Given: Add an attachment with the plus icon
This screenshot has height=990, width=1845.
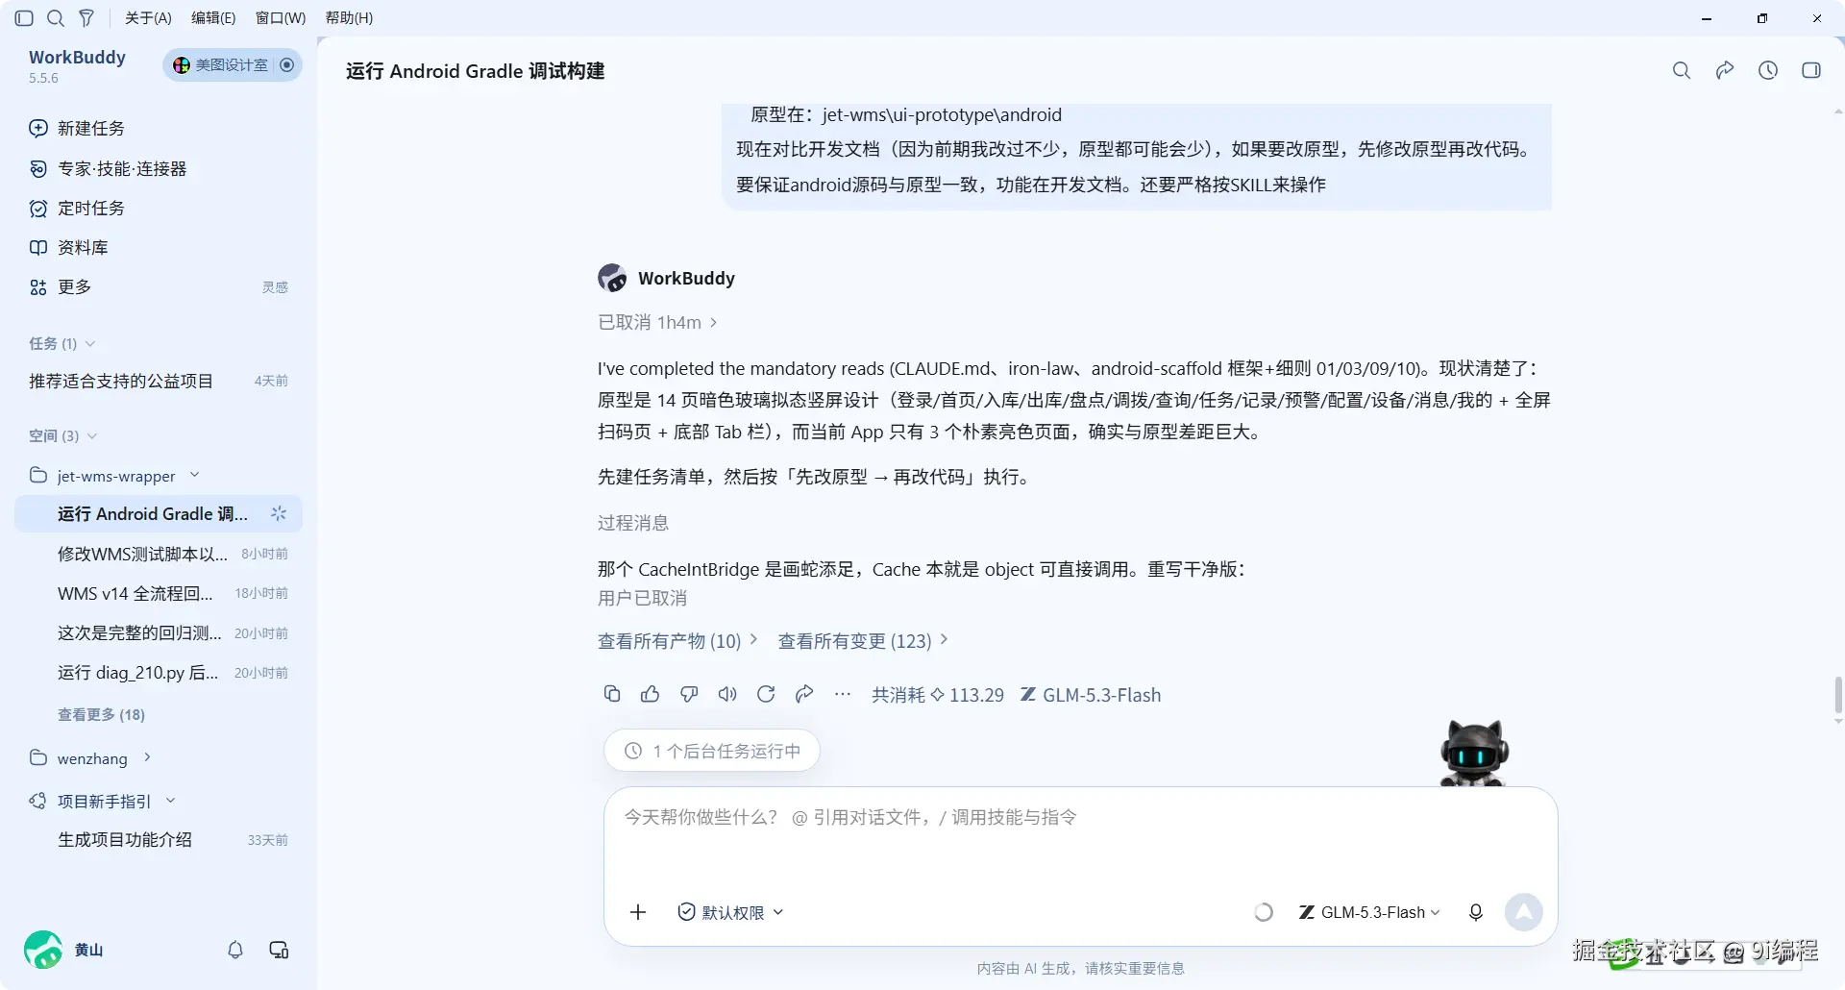Looking at the screenshot, I should tap(638, 912).
